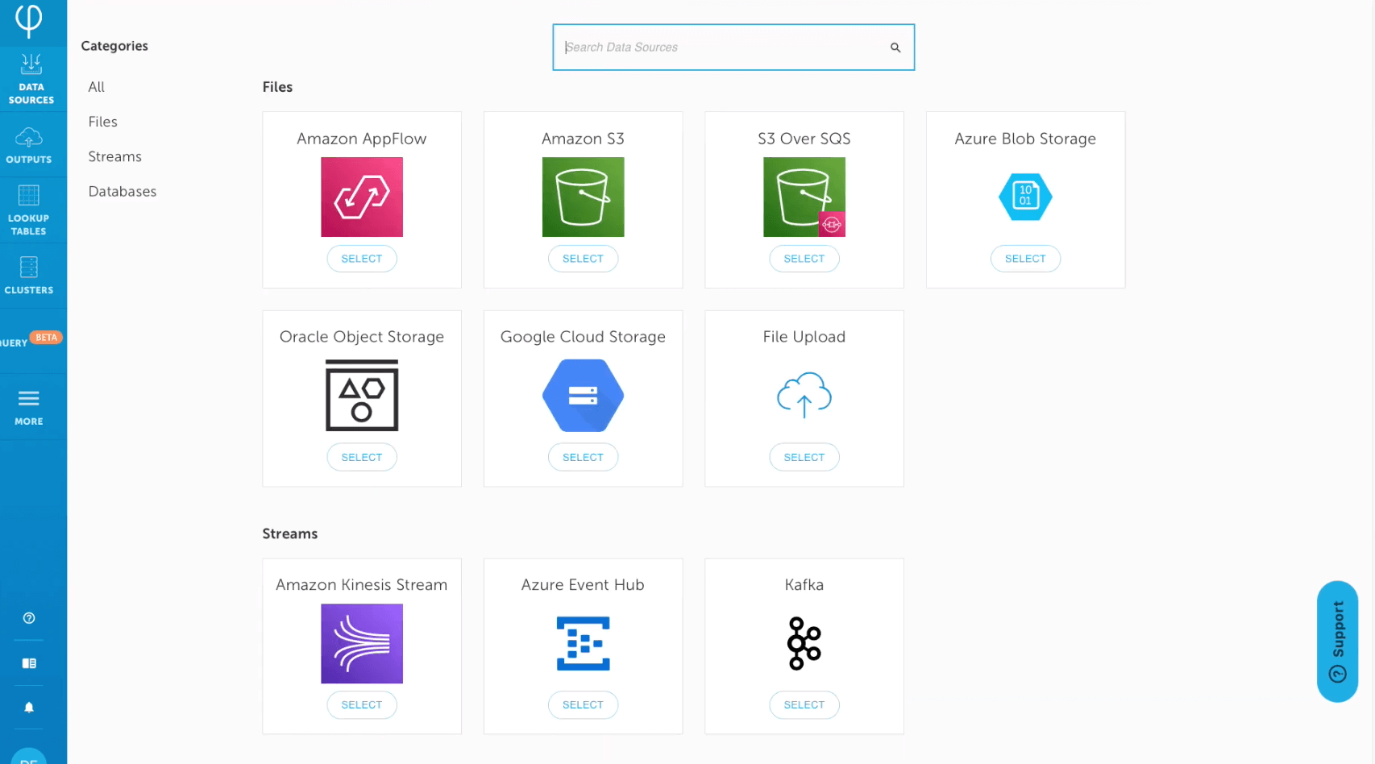The image size is (1375, 764).
Task: Show only Files category
Action: tap(103, 122)
